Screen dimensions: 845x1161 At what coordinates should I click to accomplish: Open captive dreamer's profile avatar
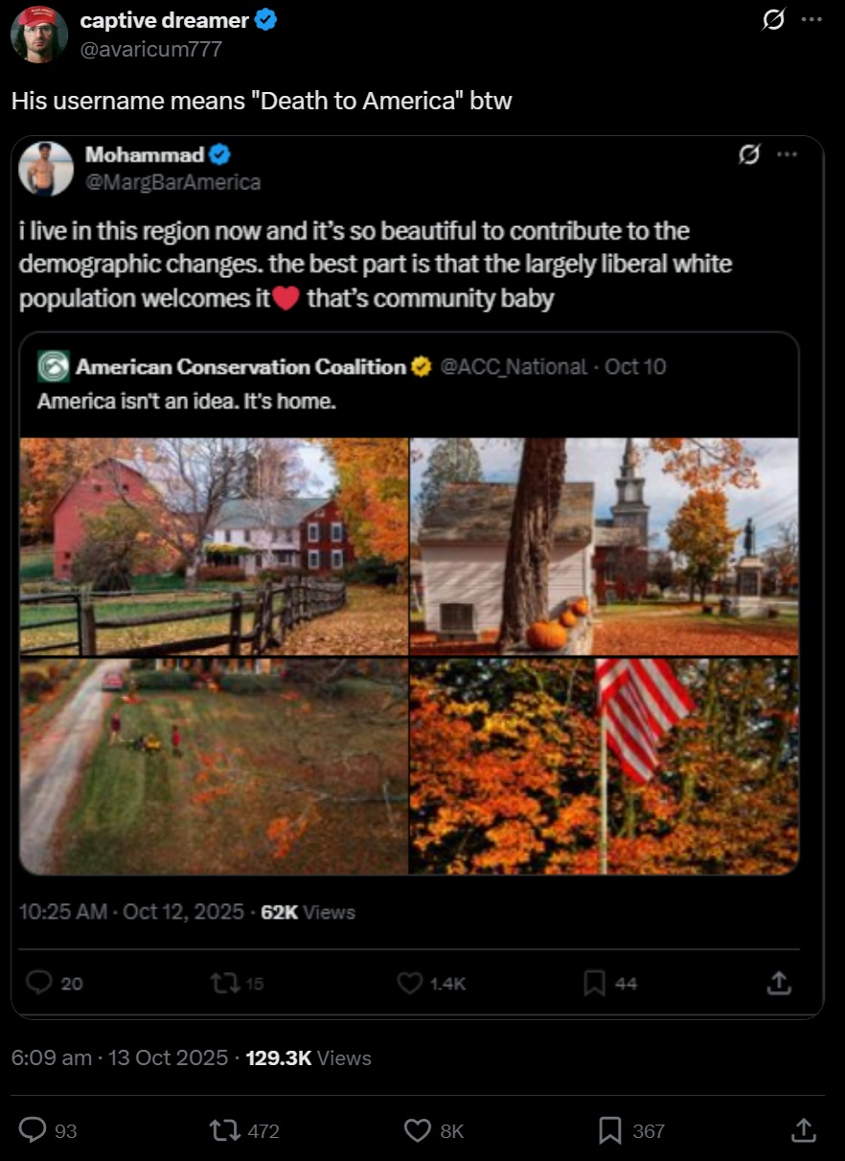tap(38, 34)
